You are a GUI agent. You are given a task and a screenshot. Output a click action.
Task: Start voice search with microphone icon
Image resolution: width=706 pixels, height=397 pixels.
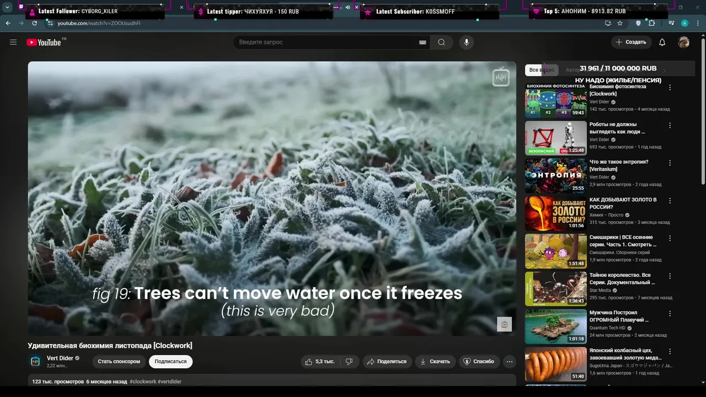(x=467, y=42)
